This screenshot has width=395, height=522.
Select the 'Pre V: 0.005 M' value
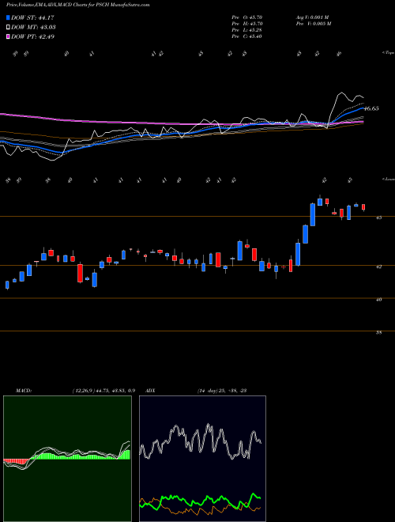click(314, 23)
